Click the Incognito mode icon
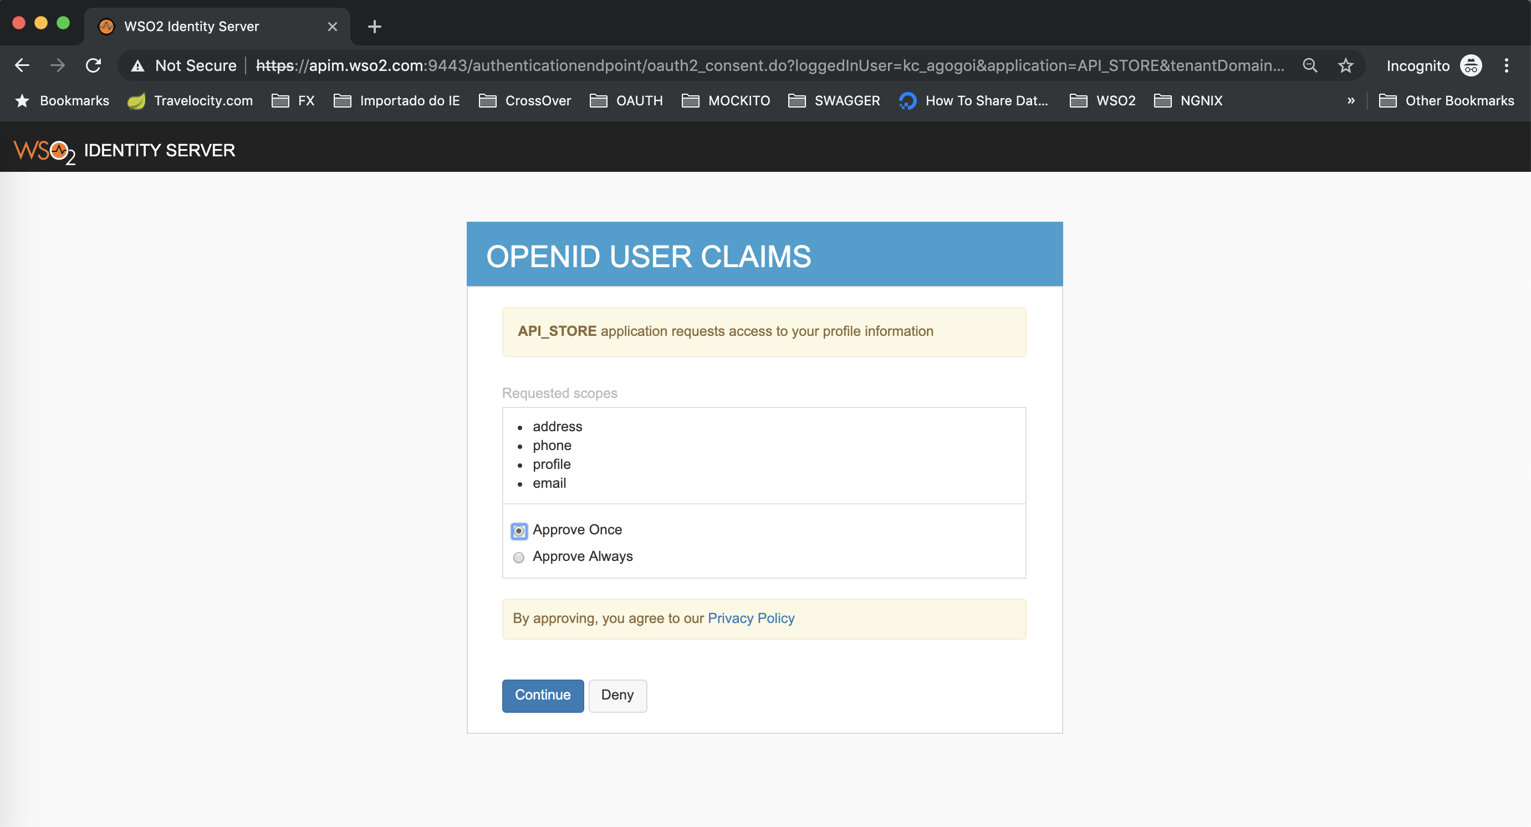Image resolution: width=1531 pixels, height=827 pixels. (1471, 65)
